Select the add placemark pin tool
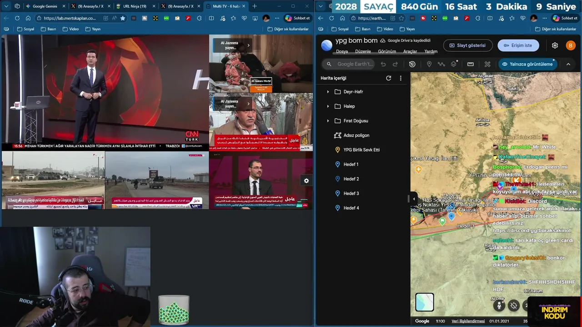Image resolution: width=582 pixels, height=327 pixels. [x=429, y=64]
